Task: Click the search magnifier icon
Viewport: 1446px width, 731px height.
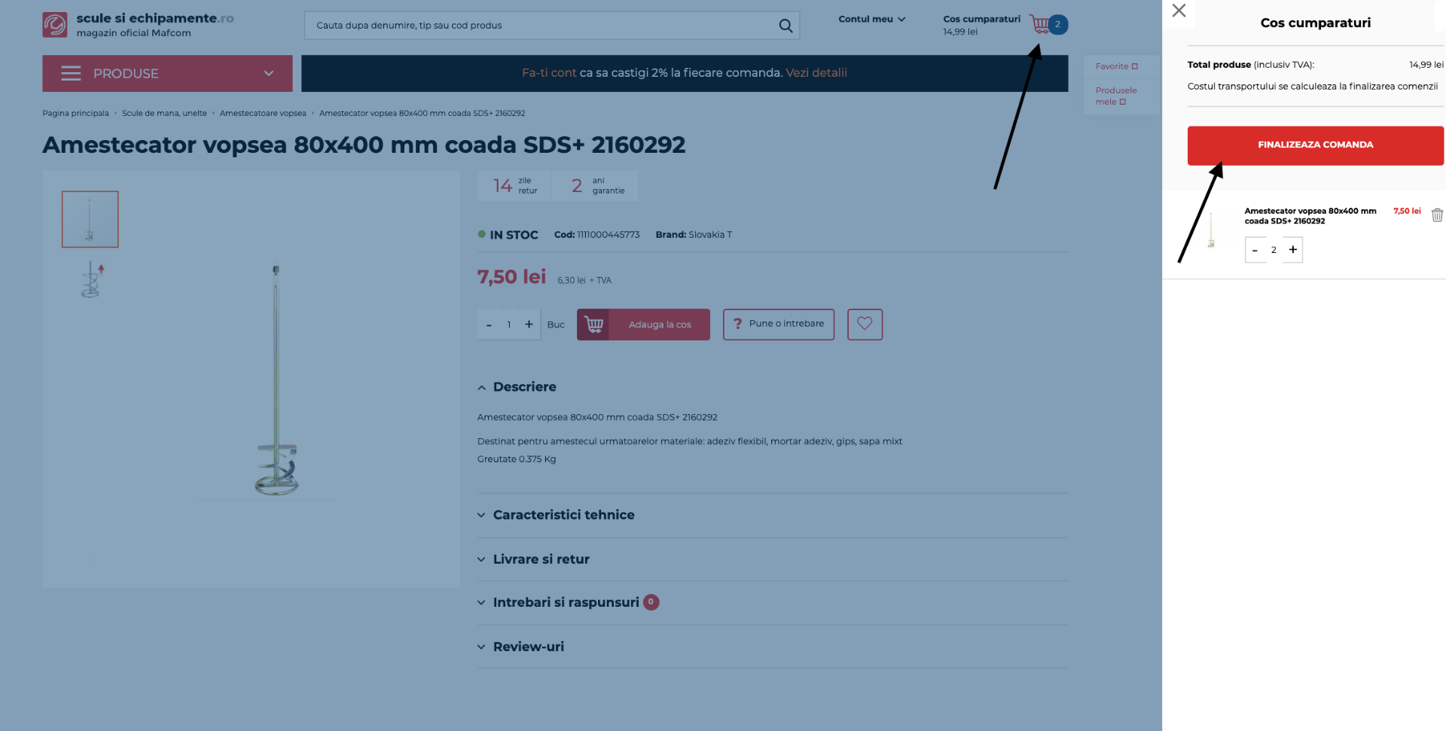Action: click(x=786, y=26)
